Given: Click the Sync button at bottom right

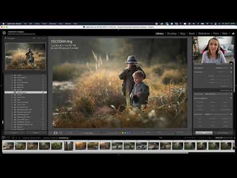Looking at the screenshot, I should [204, 133].
